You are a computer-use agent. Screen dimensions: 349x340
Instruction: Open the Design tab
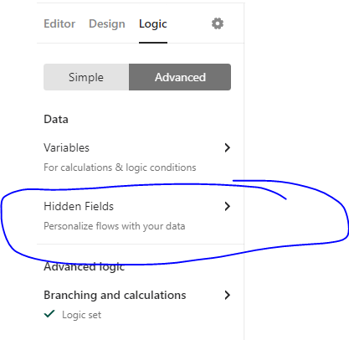click(107, 23)
